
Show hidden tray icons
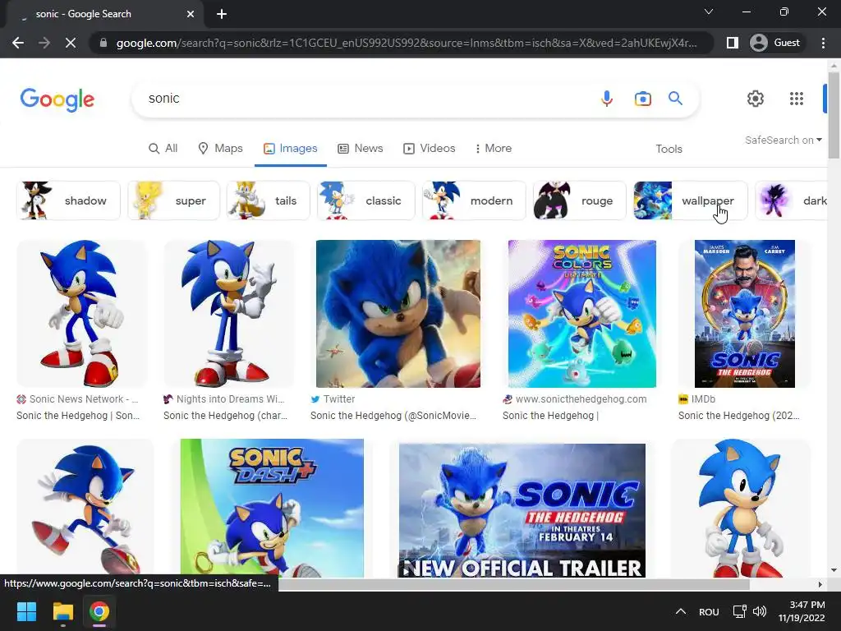point(681,611)
